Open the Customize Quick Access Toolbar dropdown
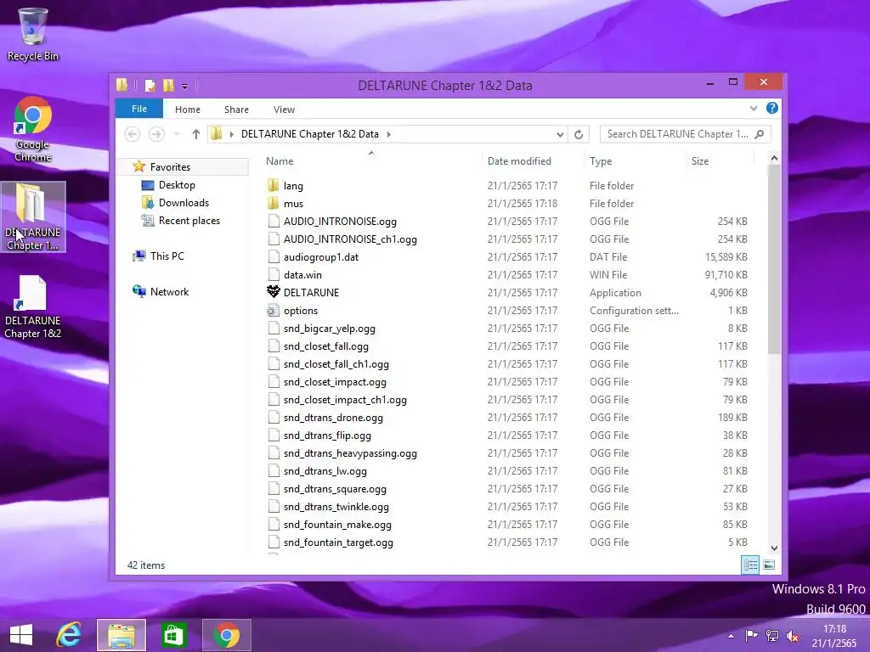Image resolution: width=870 pixels, height=652 pixels. click(184, 86)
